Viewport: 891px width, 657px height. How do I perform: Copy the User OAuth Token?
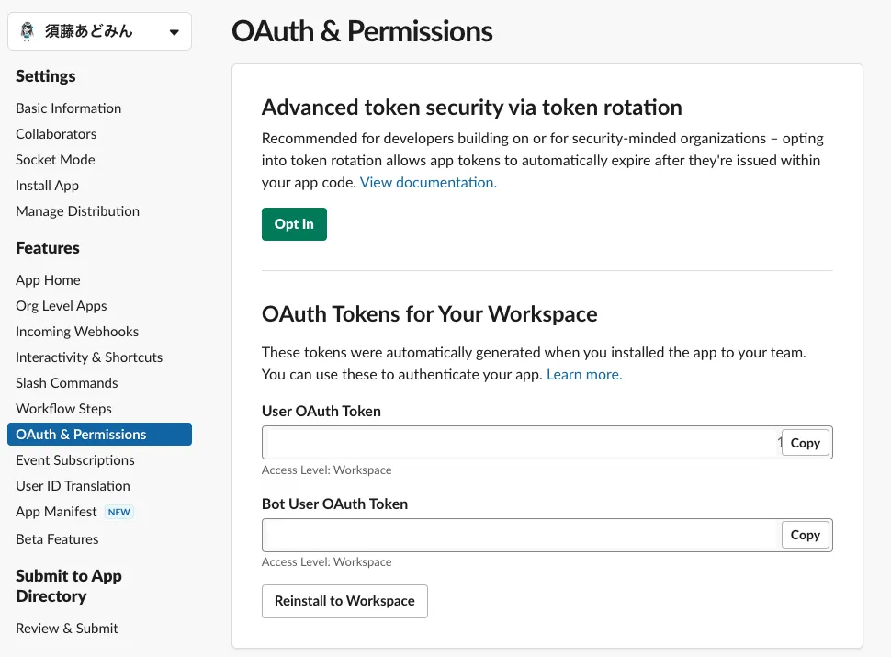click(805, 443)
